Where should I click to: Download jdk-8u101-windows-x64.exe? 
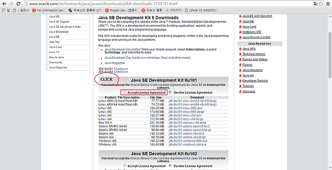coord(187,145)
